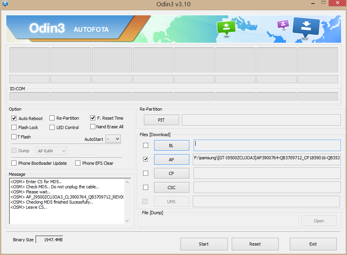Click log line 'Check MD5.. Do not unplug the cable..'
347x255 pixels.
(55, 187)
